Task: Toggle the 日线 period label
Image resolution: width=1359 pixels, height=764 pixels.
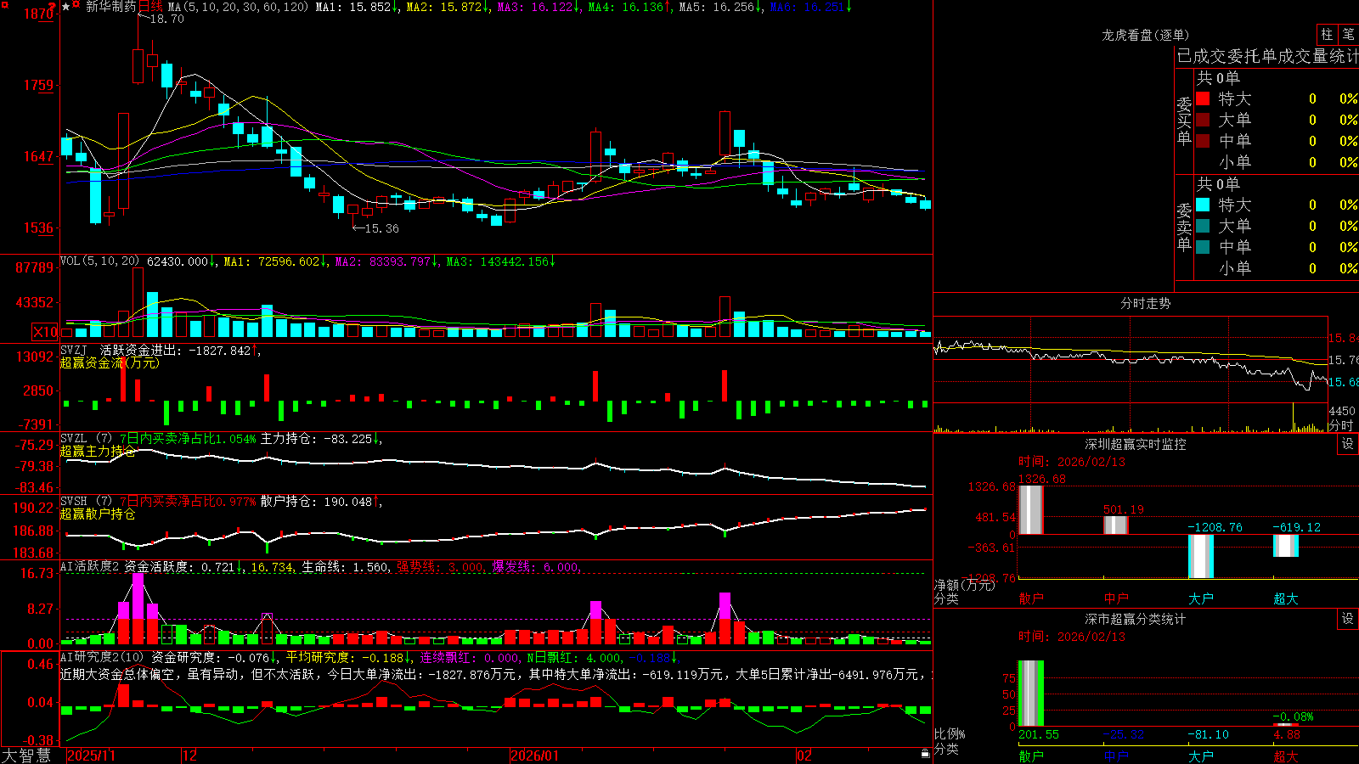Action: pos(150,7)
